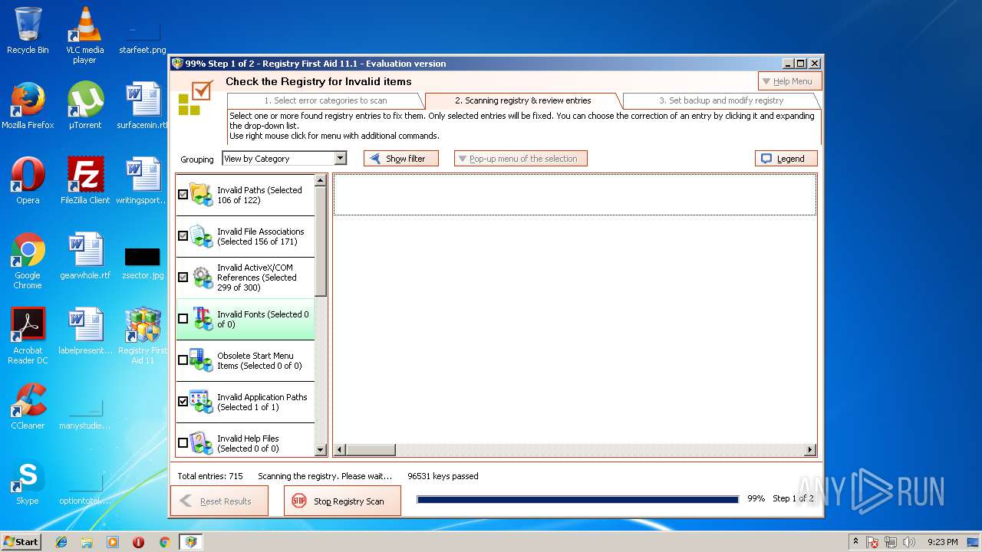Click the category list scroll up arrow
The height and width of the screenshot is (552, 982).
tap(321, 181)
